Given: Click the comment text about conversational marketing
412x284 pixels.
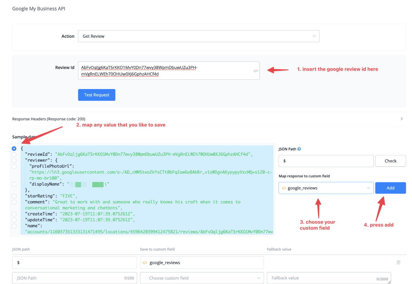Looking at the screenshot, I should point(133,205).
